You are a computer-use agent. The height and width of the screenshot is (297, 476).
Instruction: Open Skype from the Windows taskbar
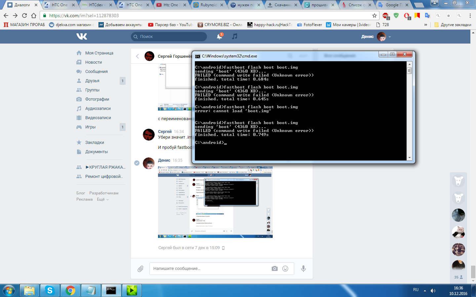(50, 290)
